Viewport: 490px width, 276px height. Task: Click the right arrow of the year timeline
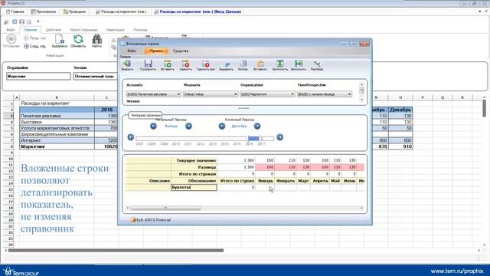(279, 137)
